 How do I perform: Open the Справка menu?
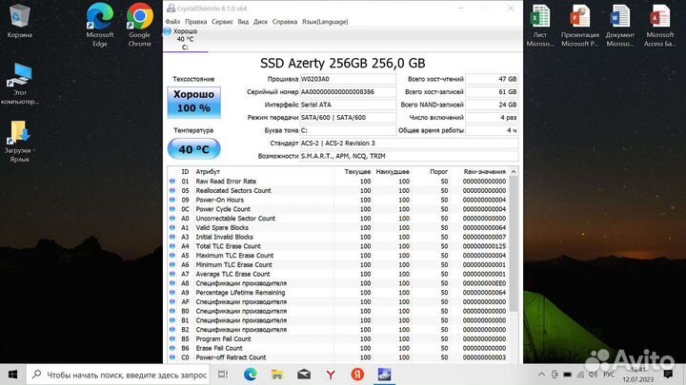coord(285,21)
